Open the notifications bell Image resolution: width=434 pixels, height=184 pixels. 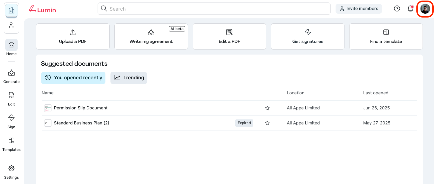click(410, 9)
